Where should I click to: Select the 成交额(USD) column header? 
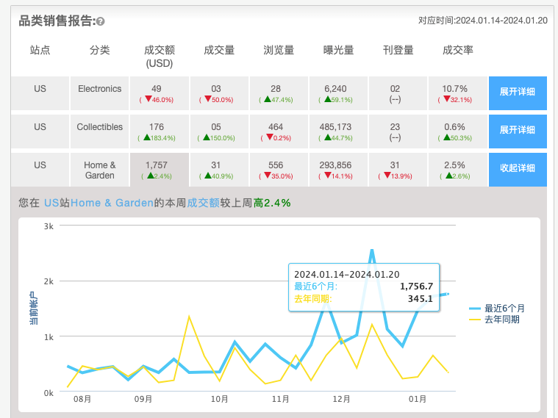tap(160, 57)
